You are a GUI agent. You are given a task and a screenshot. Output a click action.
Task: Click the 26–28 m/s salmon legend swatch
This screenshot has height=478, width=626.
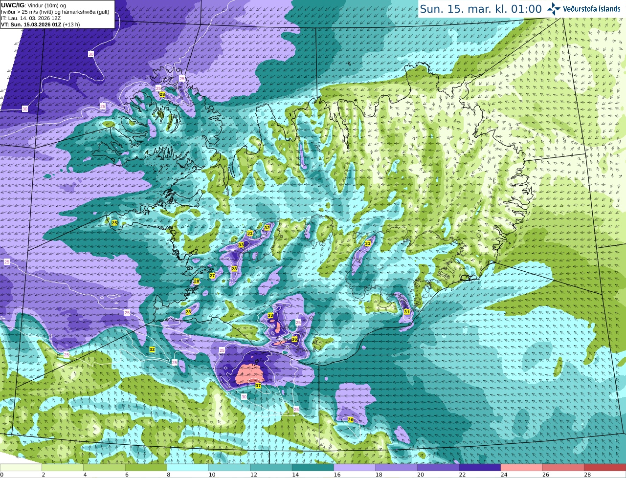pos(563,467)
